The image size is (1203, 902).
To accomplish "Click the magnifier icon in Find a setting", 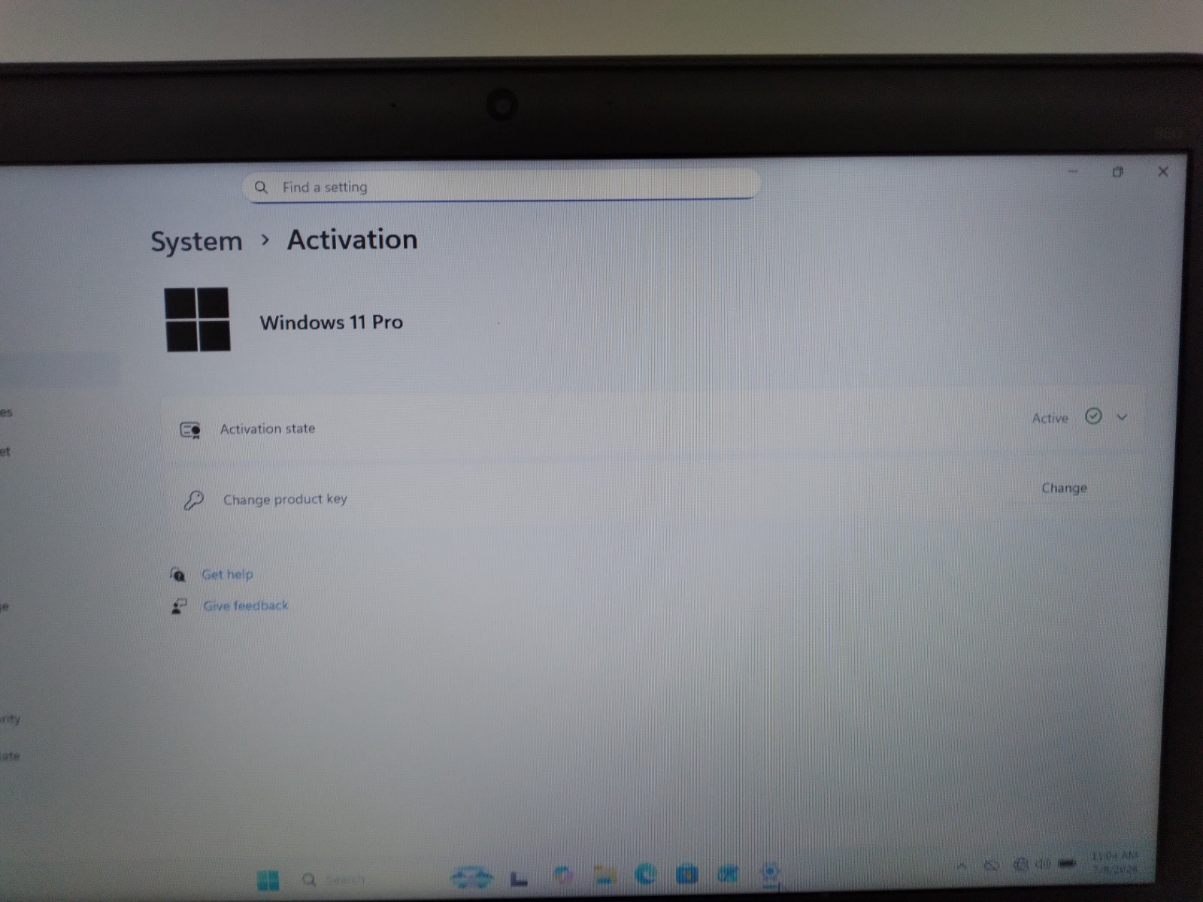I will tap(261, 187).
